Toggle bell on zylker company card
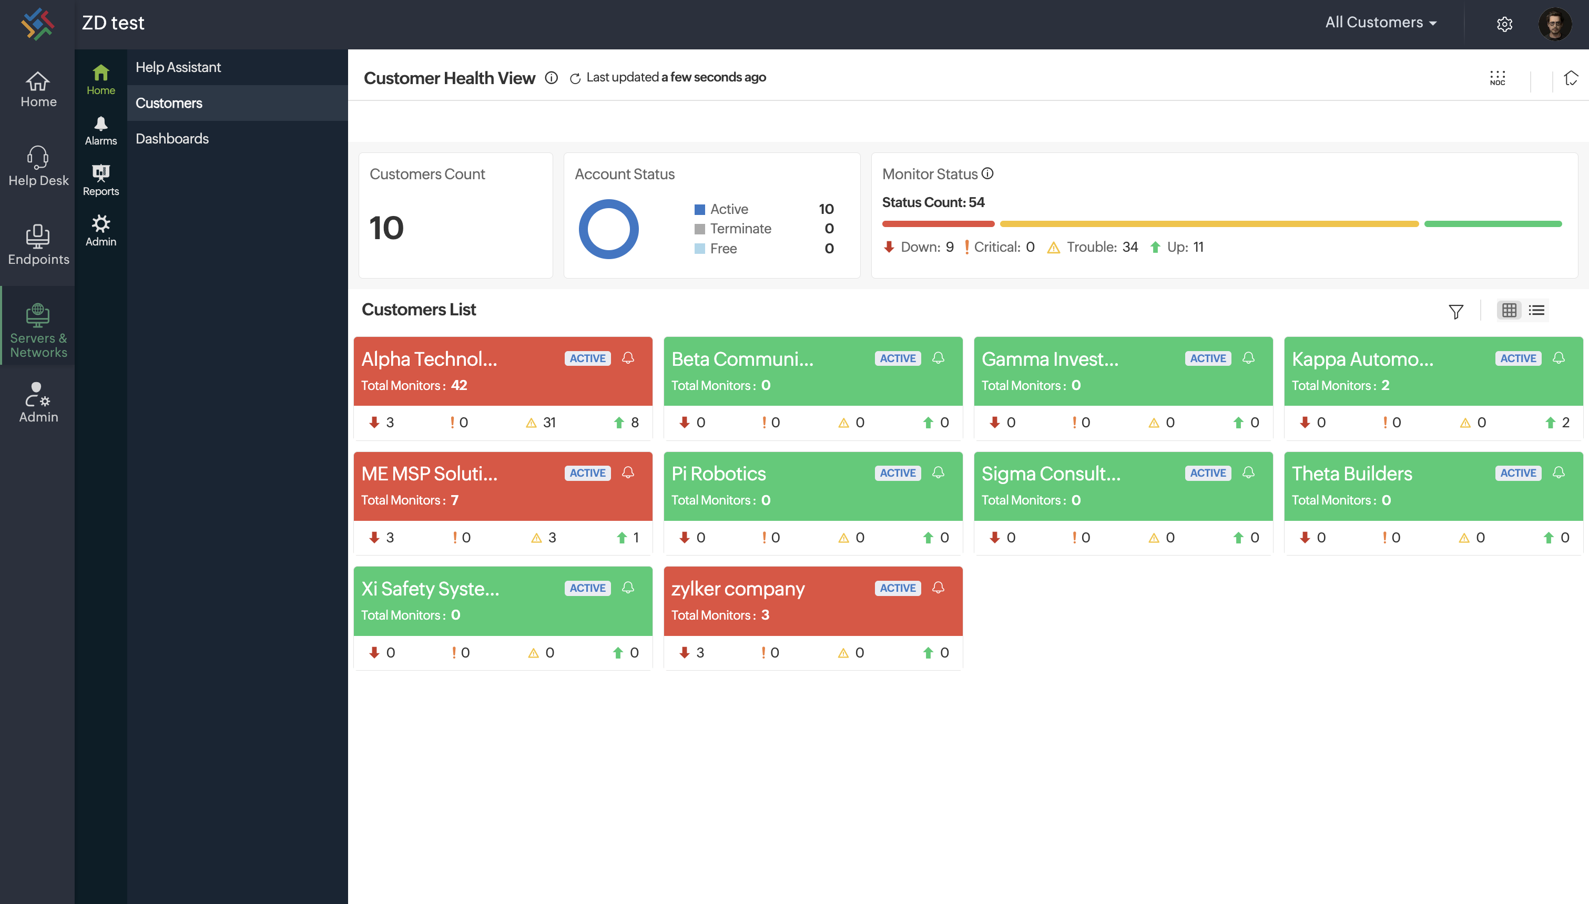Viewport: 1589px width, 904px height. [x=938, y=588]
